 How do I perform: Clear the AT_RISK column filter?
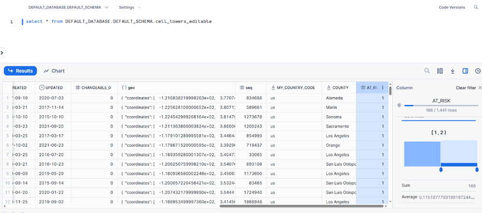coord(466,88)
